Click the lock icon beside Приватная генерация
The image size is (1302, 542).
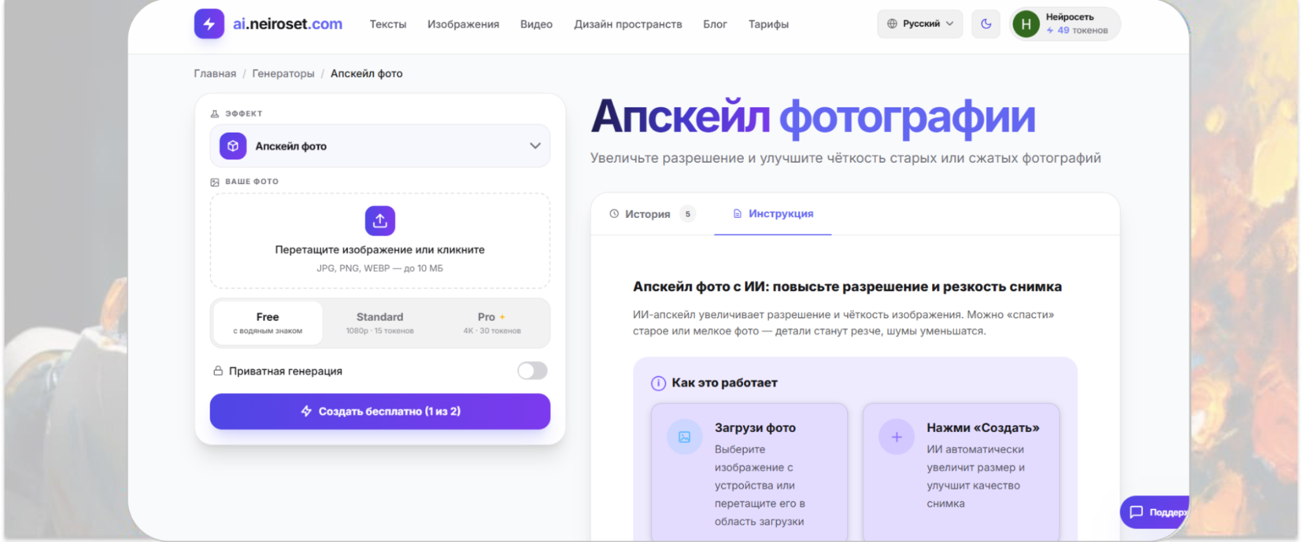coord(218,371)
